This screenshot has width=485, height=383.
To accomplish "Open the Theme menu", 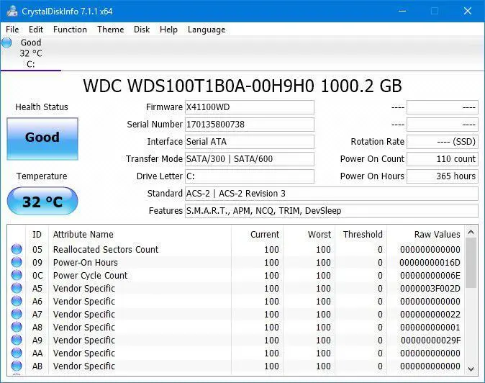I will click(x=110, y=30).
